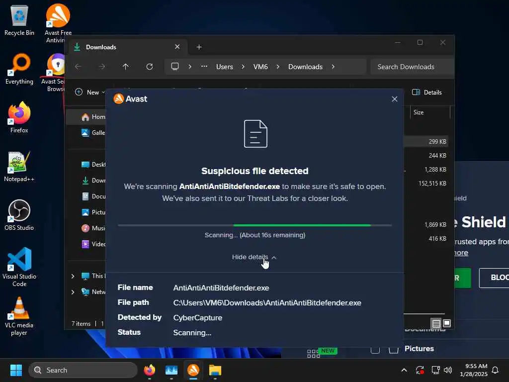Expand the Network tree node
Image resolution: width=509 pixels, height=382 pixels.
(x=73, y=292)
